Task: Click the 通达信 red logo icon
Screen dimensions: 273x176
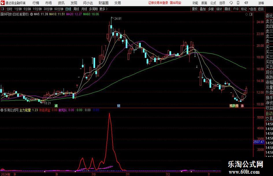Action: pos(3,3)
